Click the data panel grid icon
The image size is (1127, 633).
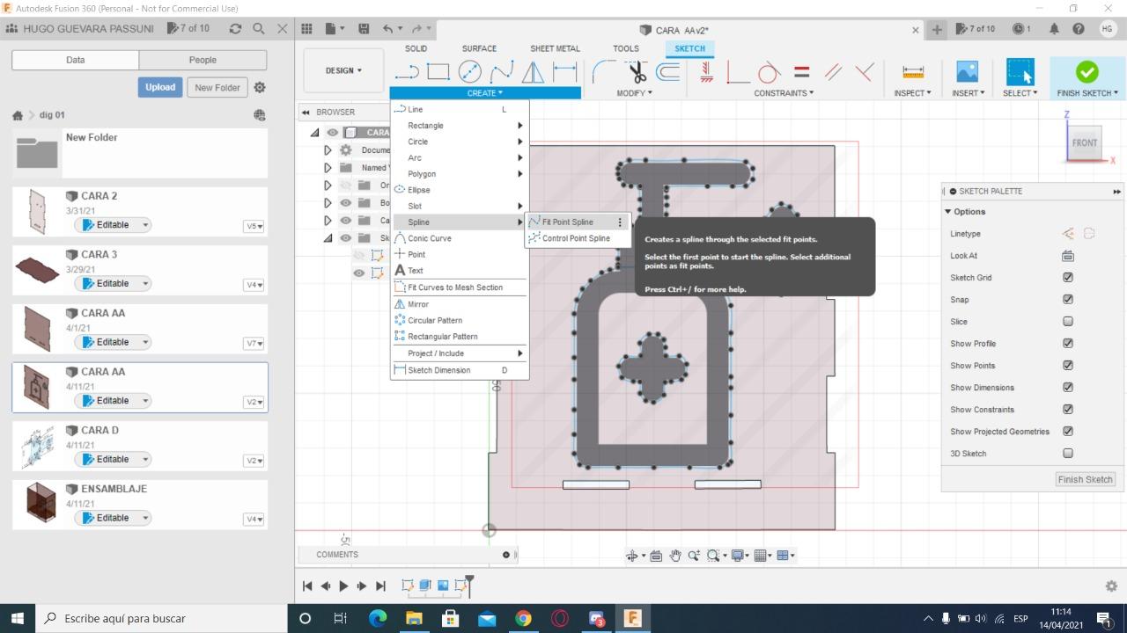click(x=306, y=29)
